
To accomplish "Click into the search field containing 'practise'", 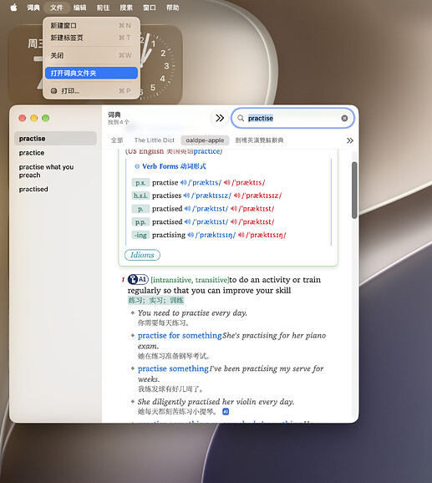I will click(x=292, y=118).
